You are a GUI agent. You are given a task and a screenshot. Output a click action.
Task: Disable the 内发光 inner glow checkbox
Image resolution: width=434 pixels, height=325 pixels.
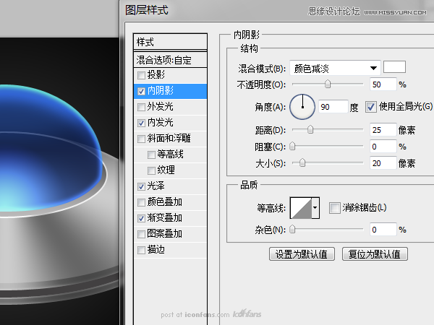pyautogui.click(x=141, y=123)
